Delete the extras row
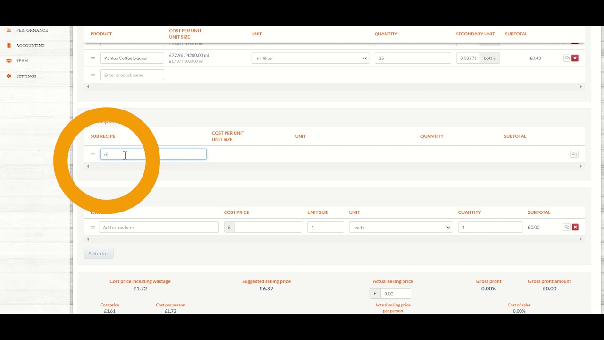 575,227
